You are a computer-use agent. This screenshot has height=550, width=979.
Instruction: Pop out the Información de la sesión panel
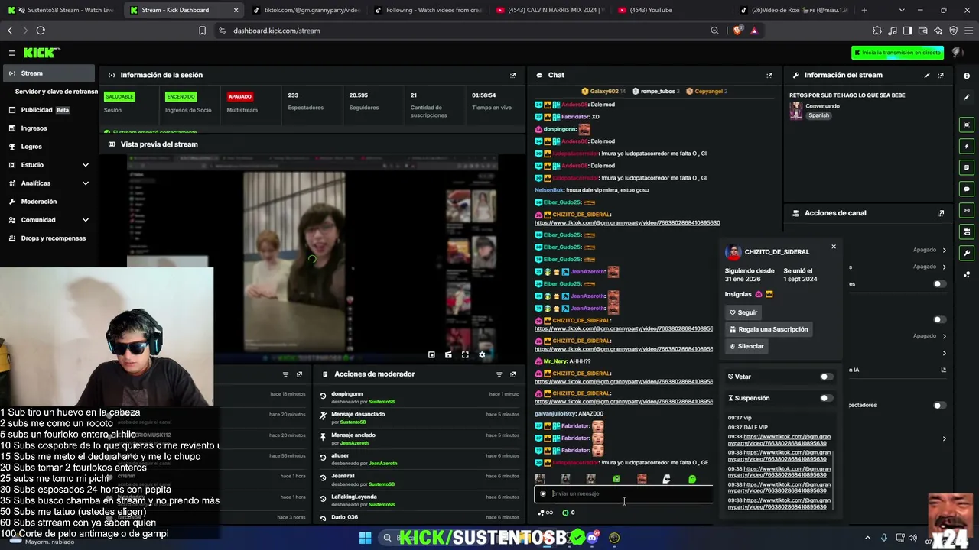coord(513,75)
